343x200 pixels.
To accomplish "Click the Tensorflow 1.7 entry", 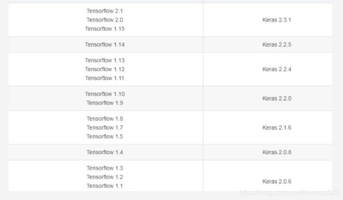I will 105,127.
